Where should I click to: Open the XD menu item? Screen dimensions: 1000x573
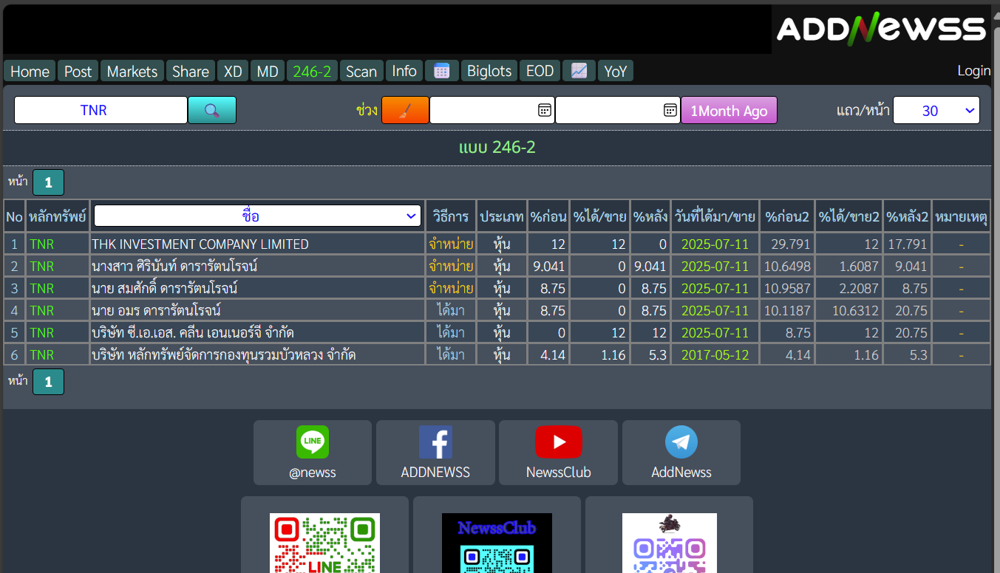coord(233,71)
